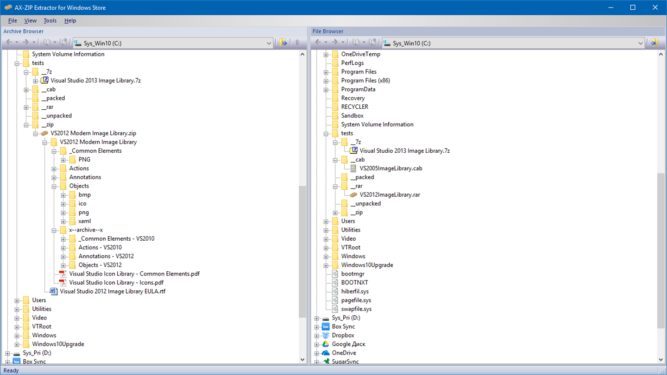Click the up-one-level arrow in Archive Browser
667x375 pixels.
[297, 43]
